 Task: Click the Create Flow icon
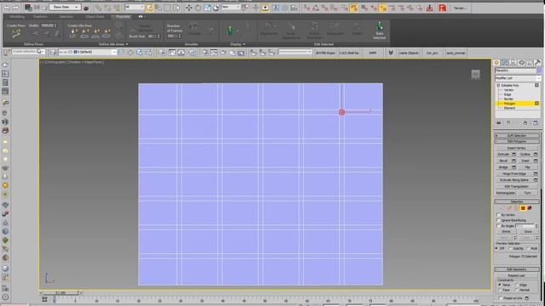click(x=16, y=34)
